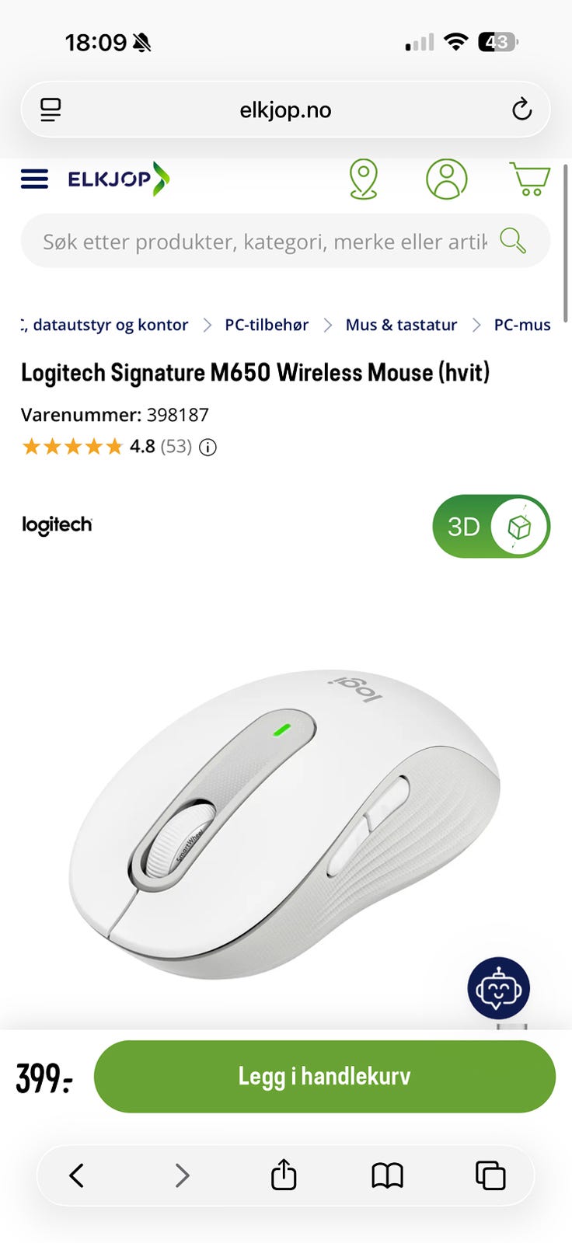
Task: Open the shopping cart icon
Action: coord(530,179)
